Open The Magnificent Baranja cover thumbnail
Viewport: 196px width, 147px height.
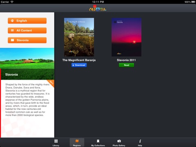79,37
